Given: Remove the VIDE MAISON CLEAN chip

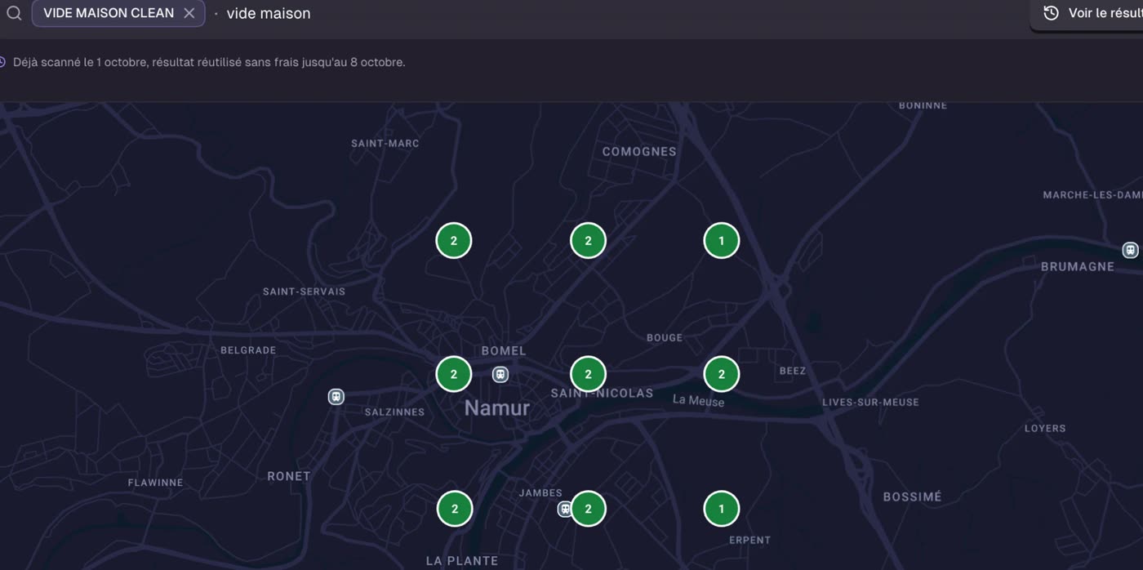Looking at the screenshot, I should [x=189, y=13].
